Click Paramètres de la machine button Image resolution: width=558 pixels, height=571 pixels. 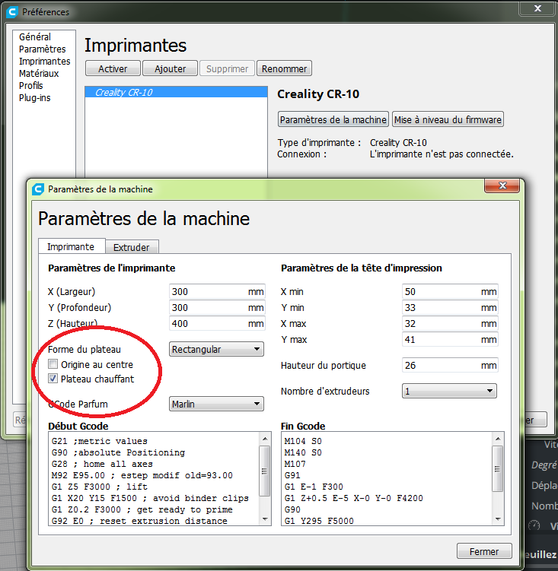(333, 119)
